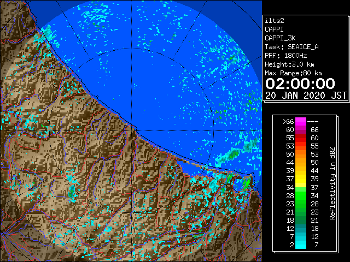Click the yellow 37–39 dBZ color band
The width and height of the screenshot is (350, 262).
(301, 179)
